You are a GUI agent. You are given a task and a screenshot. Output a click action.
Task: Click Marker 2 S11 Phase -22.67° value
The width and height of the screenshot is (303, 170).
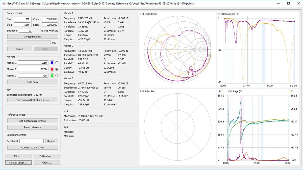coord(122,63)
